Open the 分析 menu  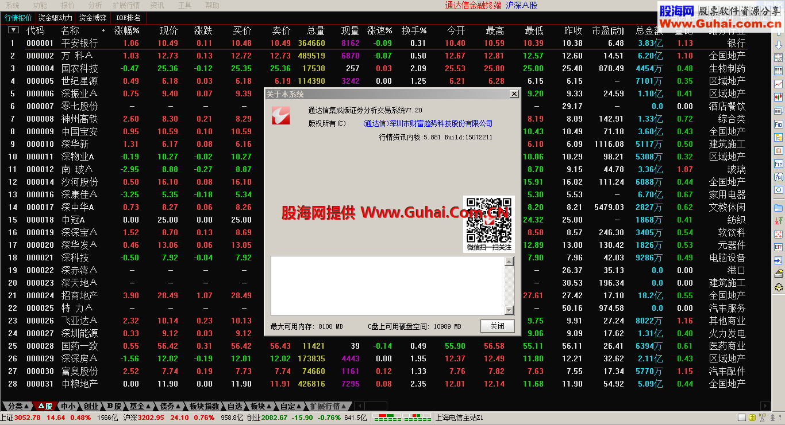(95, 5)
